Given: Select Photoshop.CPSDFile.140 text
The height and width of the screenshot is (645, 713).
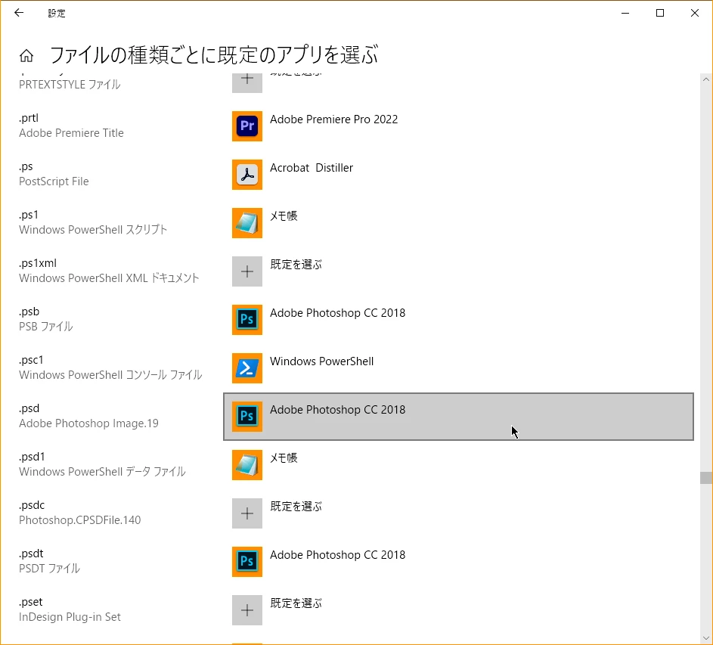Looking at the screenshot, I should coord(79,520).
